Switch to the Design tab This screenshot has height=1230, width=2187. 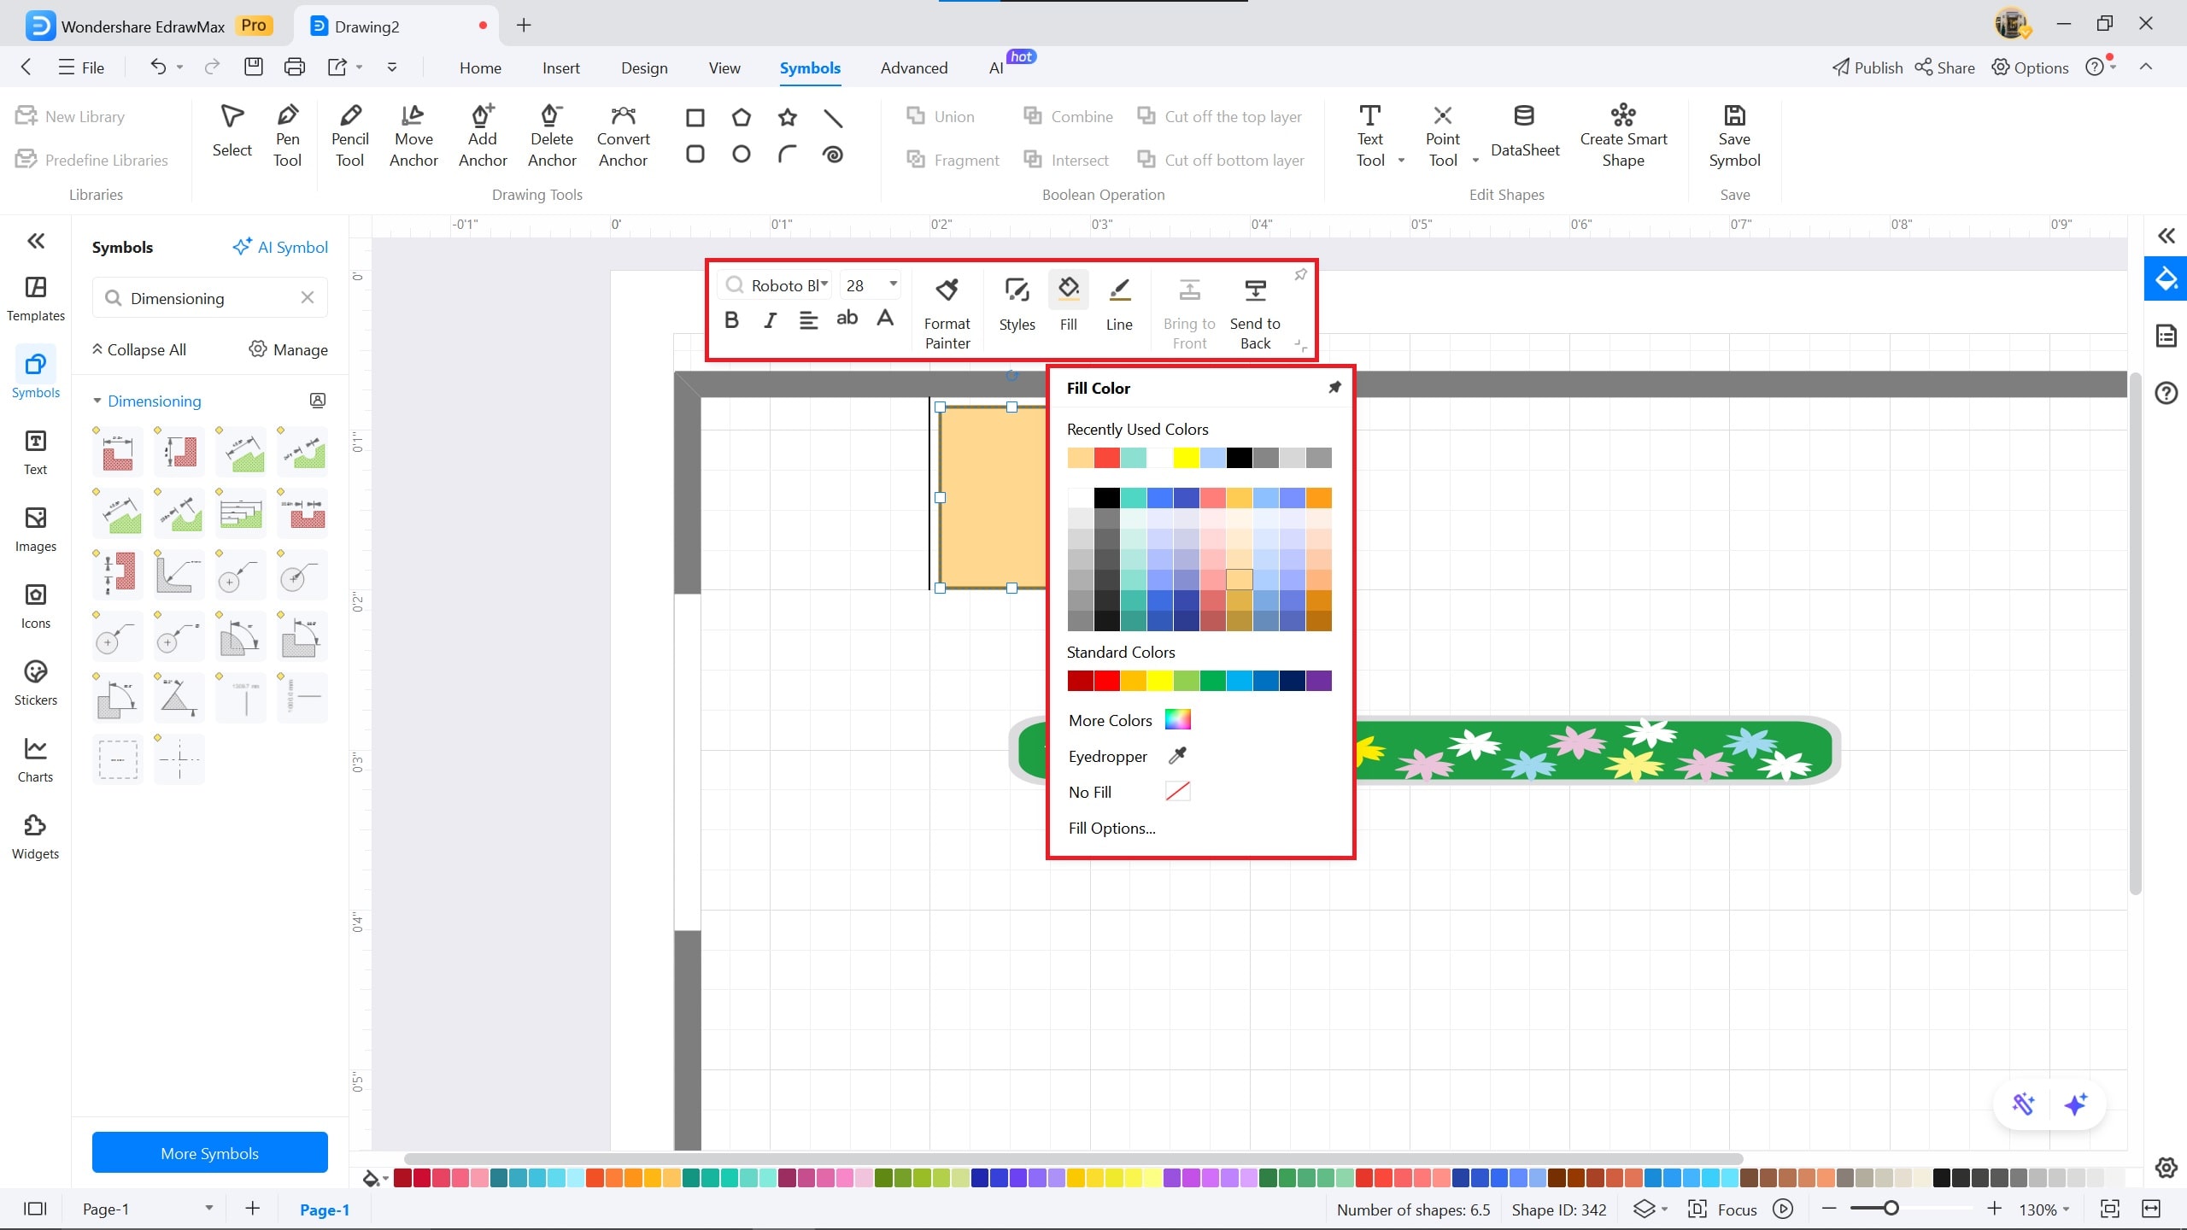[644, 67]
